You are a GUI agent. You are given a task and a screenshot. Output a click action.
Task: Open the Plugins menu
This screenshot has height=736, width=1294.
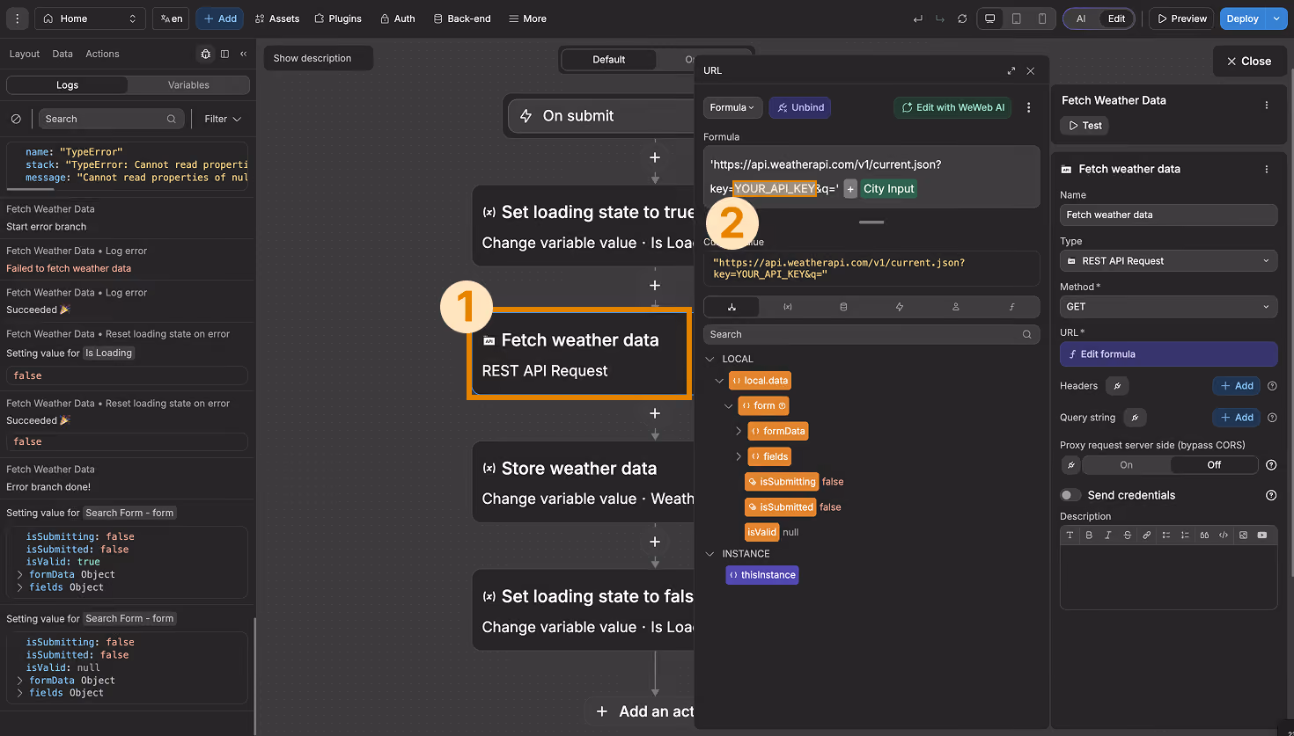[x=338, y=18]
